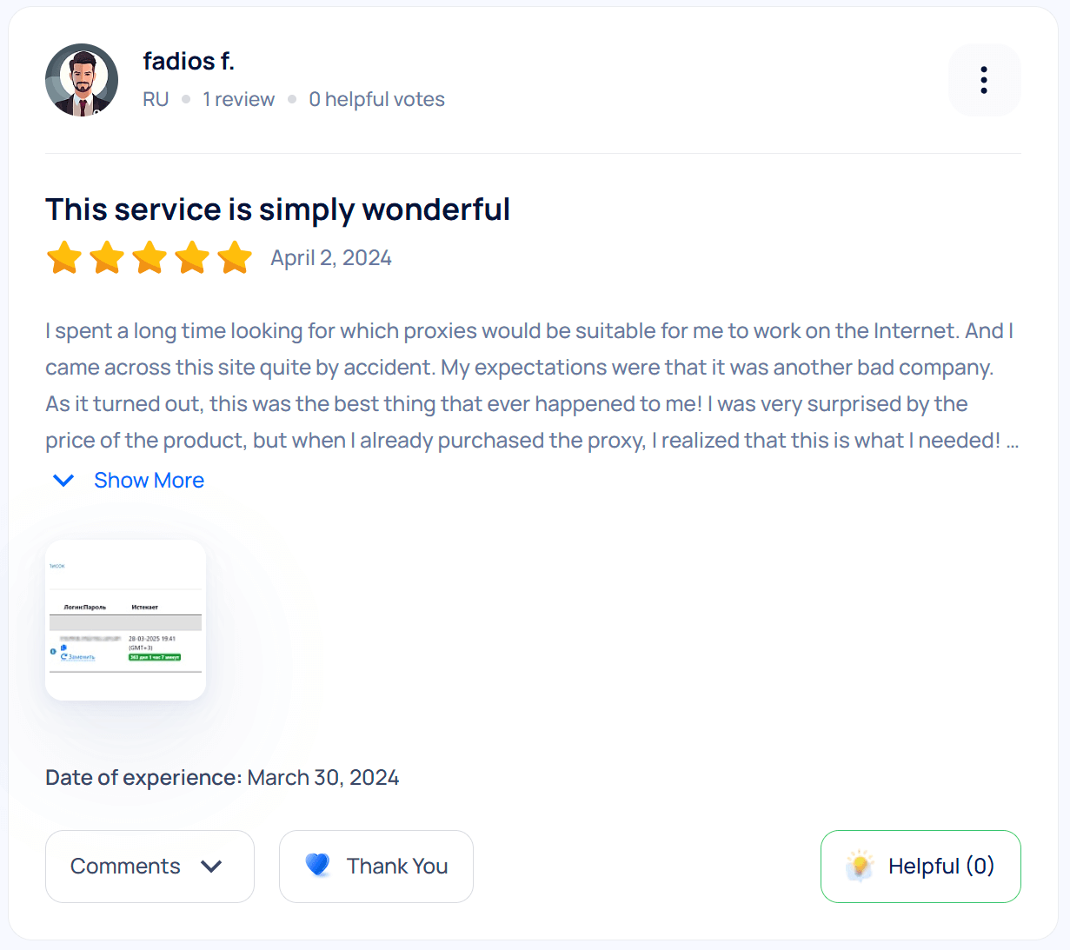
Task: Expand the Comments dropdown arrow
Action: 211,867
